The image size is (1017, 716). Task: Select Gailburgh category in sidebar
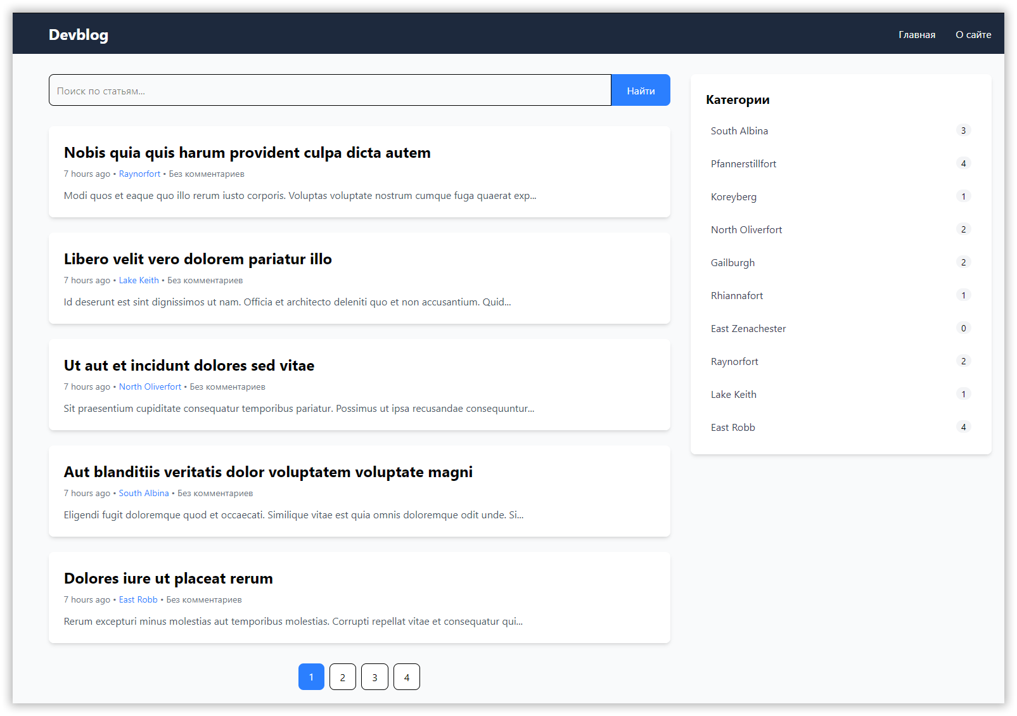(732, 263)
